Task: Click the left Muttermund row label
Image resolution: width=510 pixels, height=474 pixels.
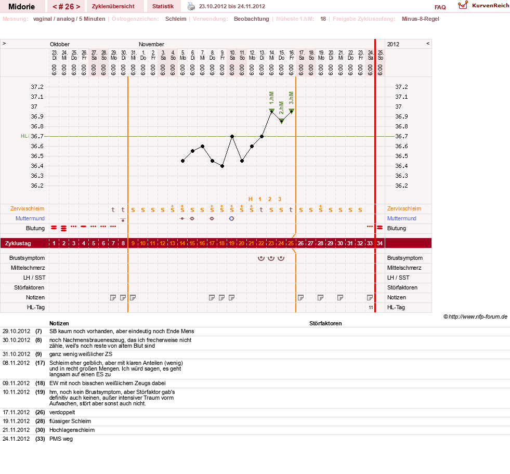Action: click(30, 218)
